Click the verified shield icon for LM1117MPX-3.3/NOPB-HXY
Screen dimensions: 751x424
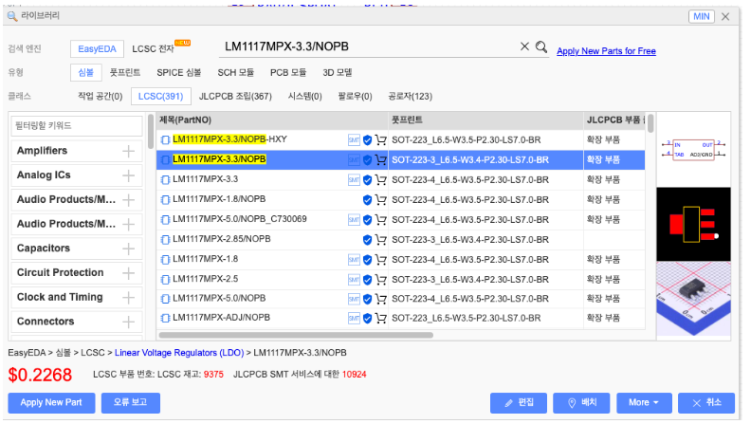367,139
